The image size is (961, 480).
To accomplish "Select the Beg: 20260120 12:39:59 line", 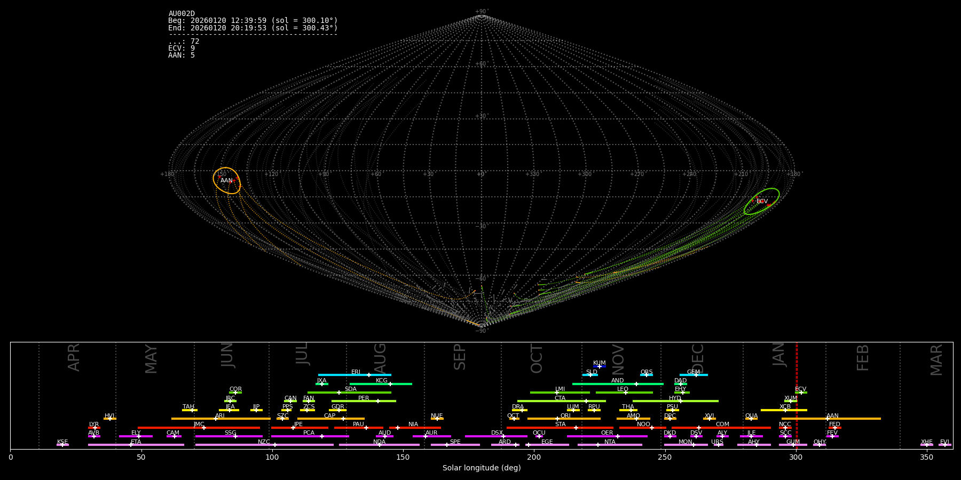I will 253,21.
